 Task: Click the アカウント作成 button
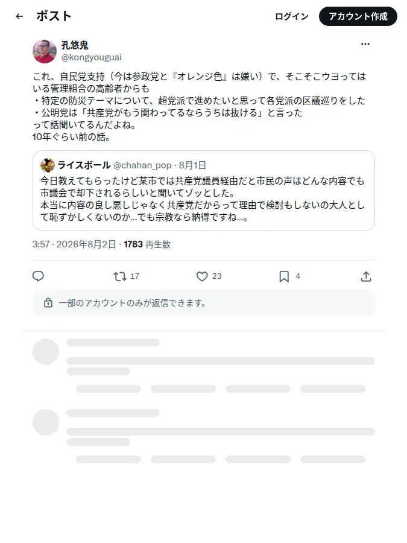coord(358,16)
